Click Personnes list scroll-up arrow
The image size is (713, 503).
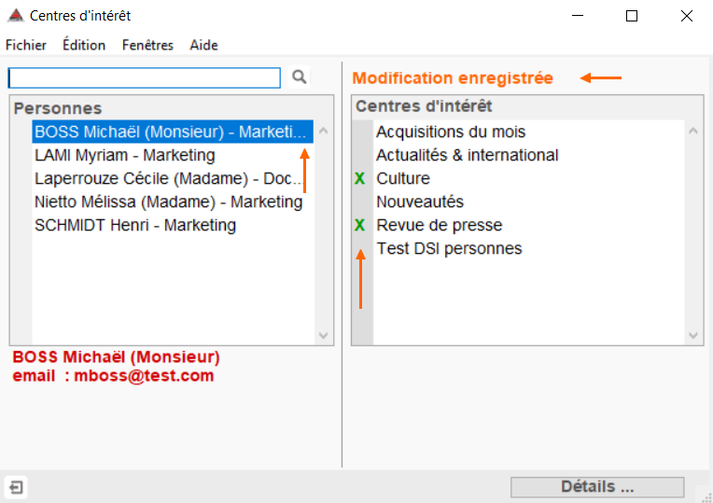tap(323, 131)
